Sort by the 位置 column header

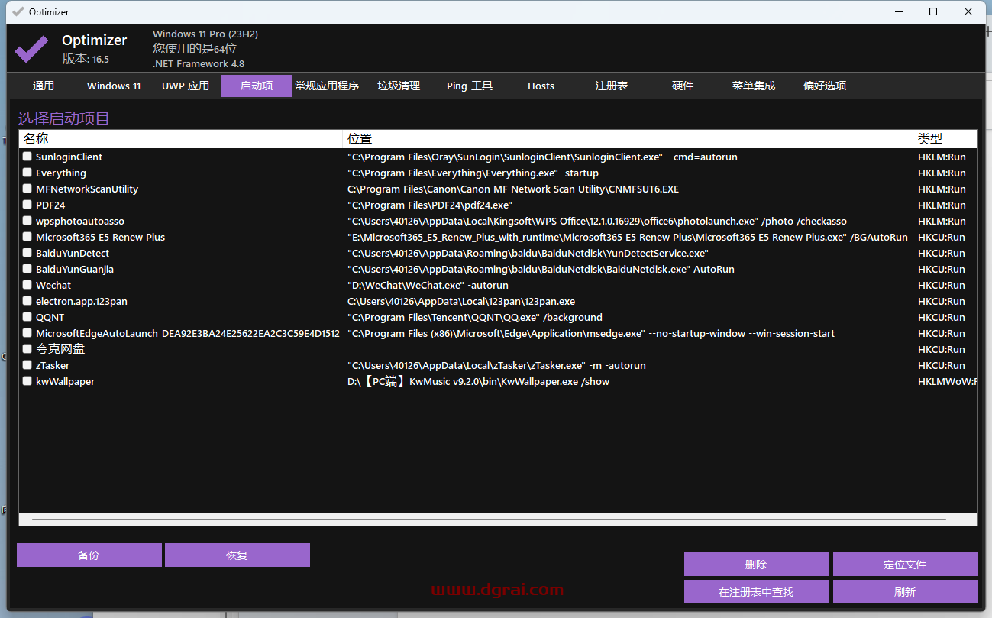click(628, 138)
